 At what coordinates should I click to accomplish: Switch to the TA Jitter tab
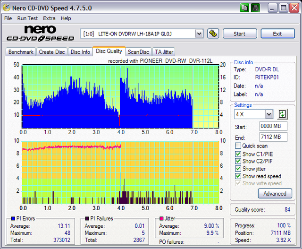click(164, 52)
